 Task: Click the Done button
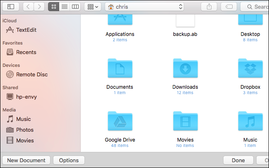pyautogui.click(x=238, y=160)
